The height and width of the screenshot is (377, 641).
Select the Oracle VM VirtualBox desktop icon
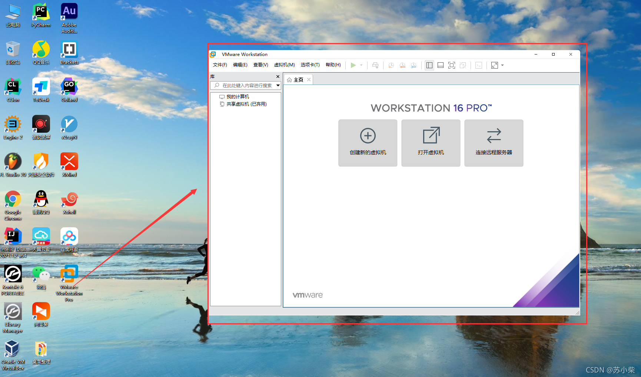(13, 355)
